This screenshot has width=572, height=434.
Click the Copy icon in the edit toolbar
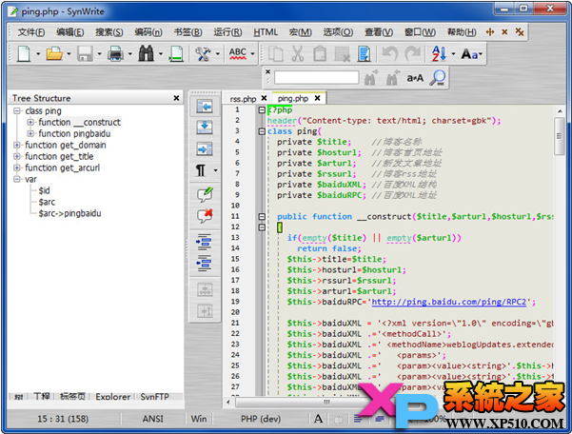tap(276, 54)
